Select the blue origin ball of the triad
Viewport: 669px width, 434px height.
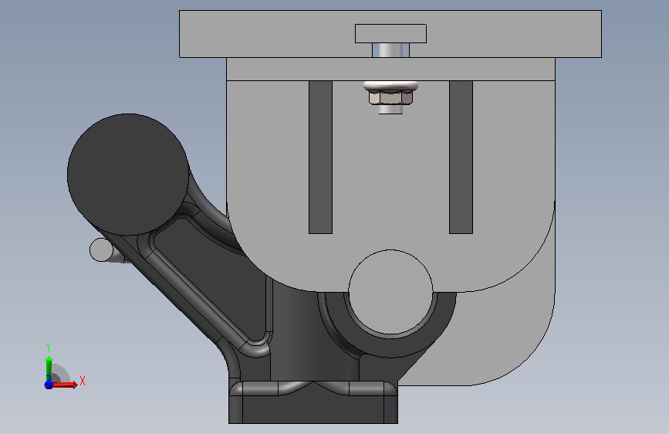49,385
